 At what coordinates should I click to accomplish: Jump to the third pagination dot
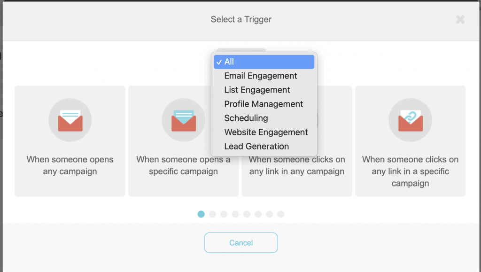coord(224,214)
